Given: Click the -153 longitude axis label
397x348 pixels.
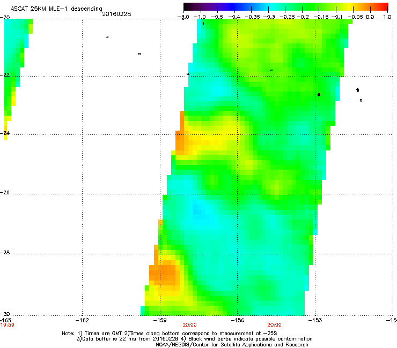Looking at the screenshot, I should click(x=315, y=321).
